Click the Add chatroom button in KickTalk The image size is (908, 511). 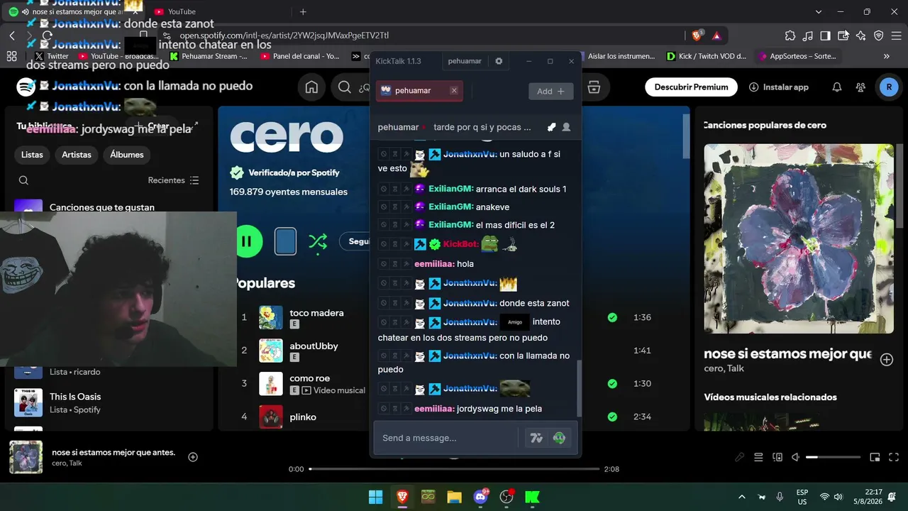(551, 91)
